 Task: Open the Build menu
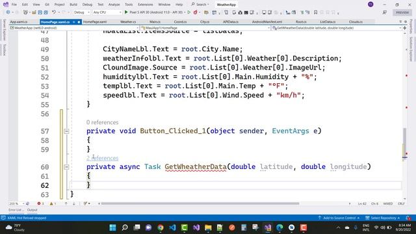(73, 5)
